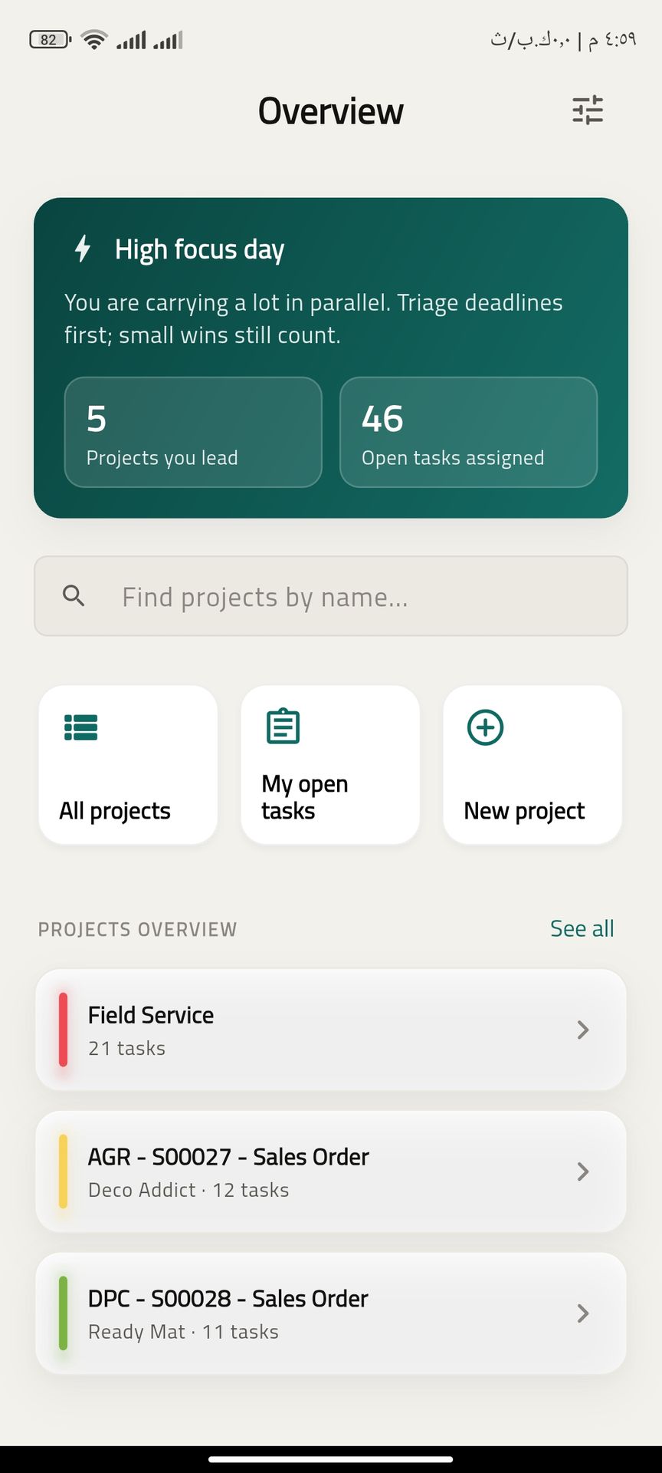
Task: Focus the Find projects by name field
Action: point(345,597)
